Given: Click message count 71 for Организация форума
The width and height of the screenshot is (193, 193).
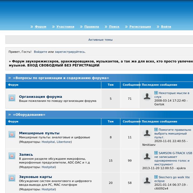Looking at the screenshot, I should pyautogui.click(x=130, y=99).
